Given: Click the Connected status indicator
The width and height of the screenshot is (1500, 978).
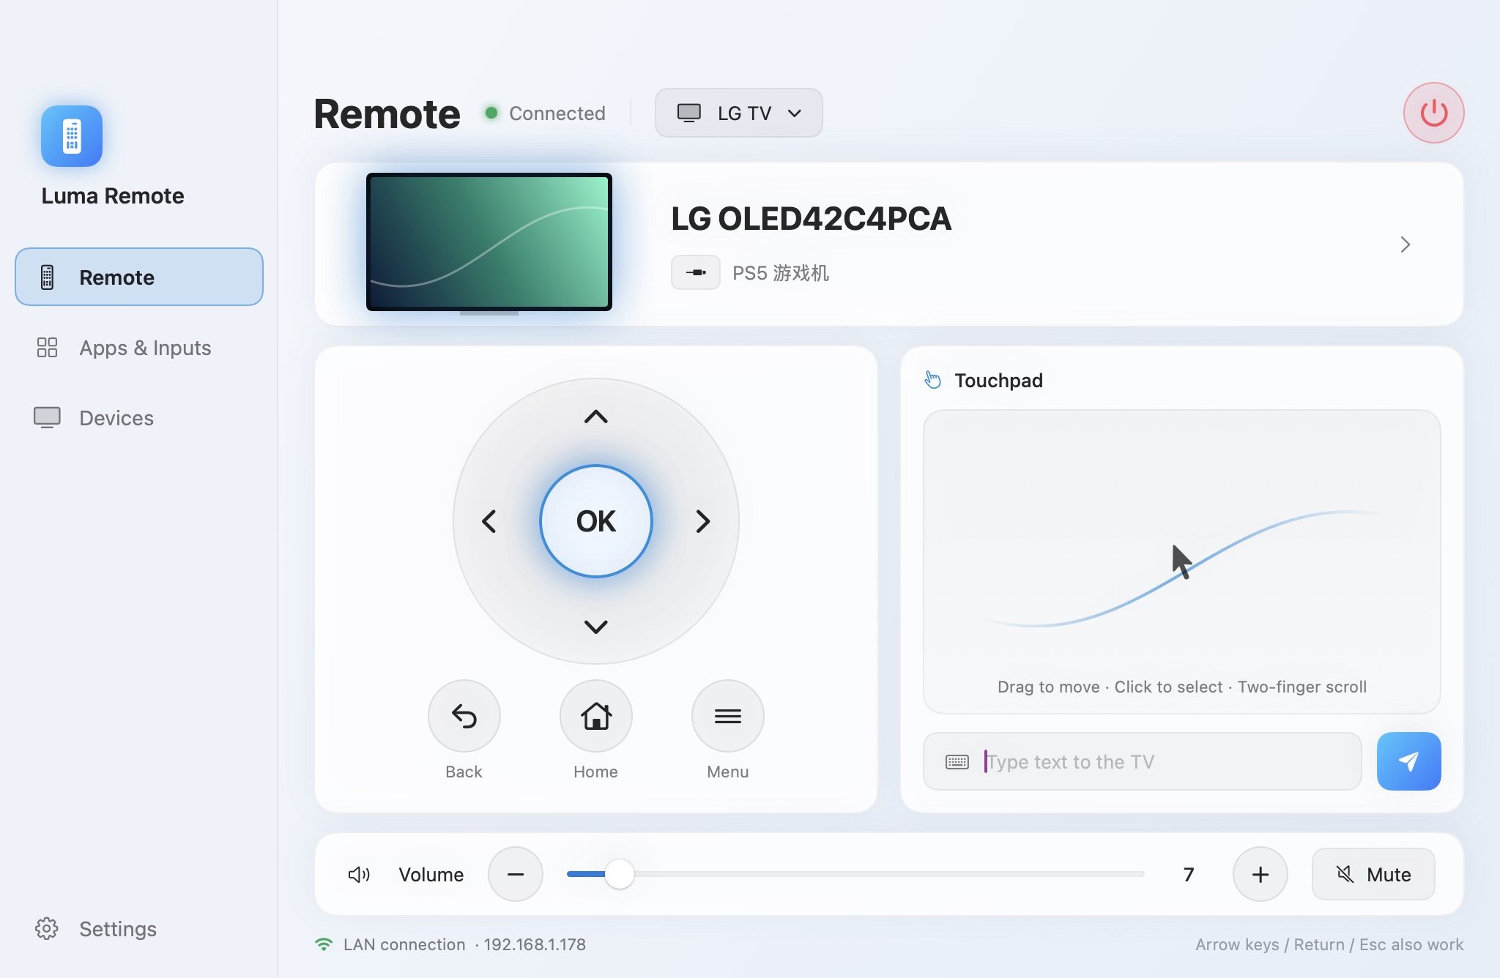Looking at the screenshot, I should [x=546, y=113].
